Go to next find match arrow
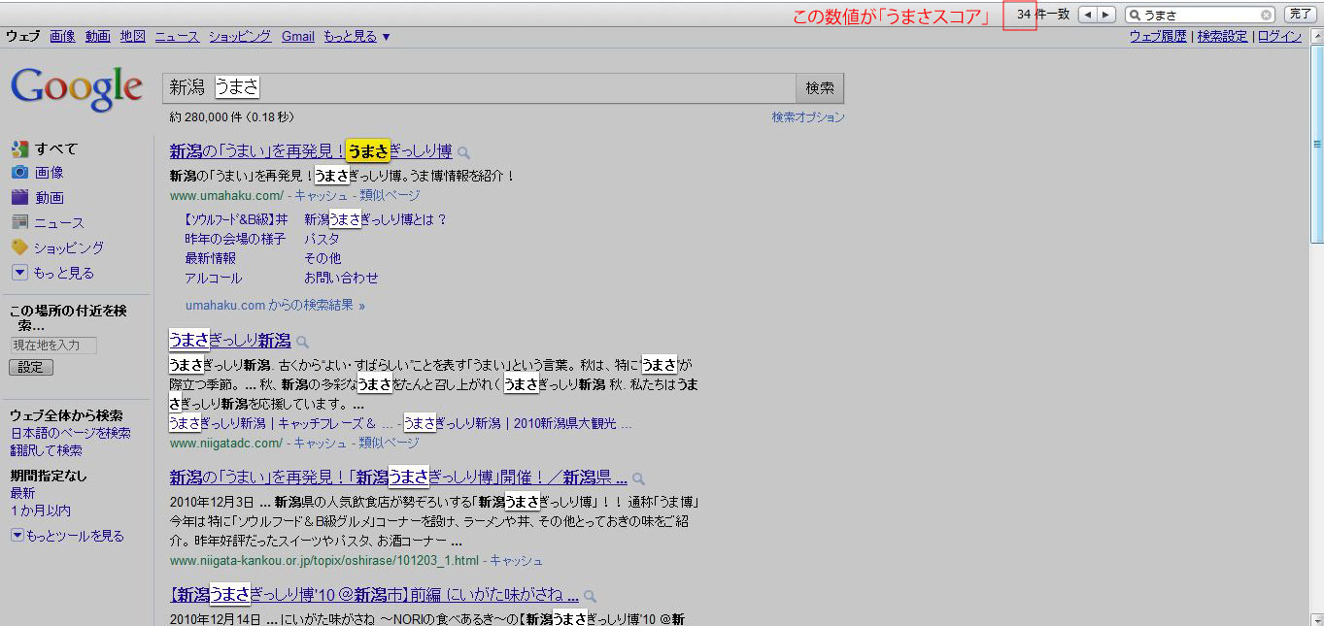The width and height of the screenshot is (1324, 626). tap(1105, 15)
